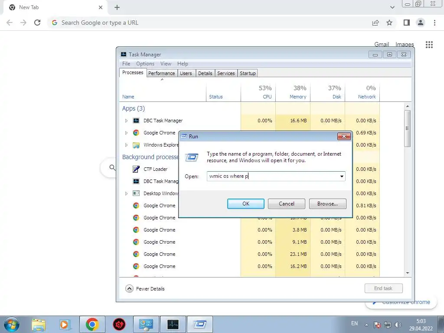Click Cancel in the Run dialog

286,204
